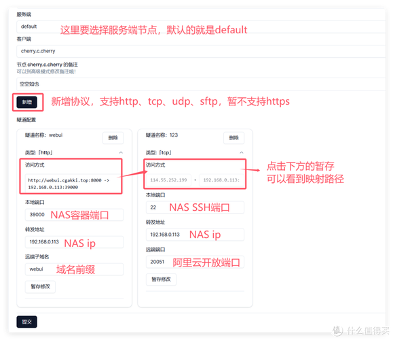
Task: Focus the webui forwarding address 192.168.0.113 field
Action: point(74,242)
